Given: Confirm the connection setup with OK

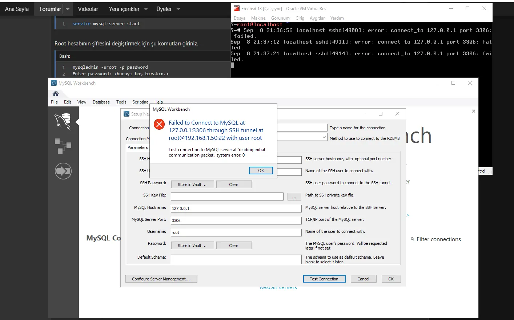Looking at the screenshot, I should tap(391, 279).
